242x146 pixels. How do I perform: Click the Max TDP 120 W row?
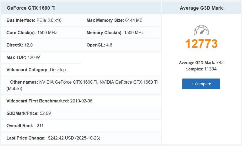pos(23,57)
